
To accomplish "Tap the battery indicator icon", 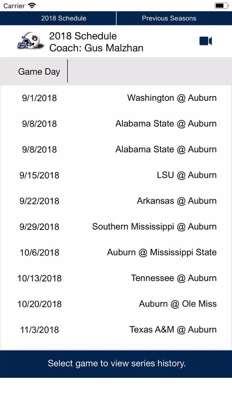I will [221, 5].
